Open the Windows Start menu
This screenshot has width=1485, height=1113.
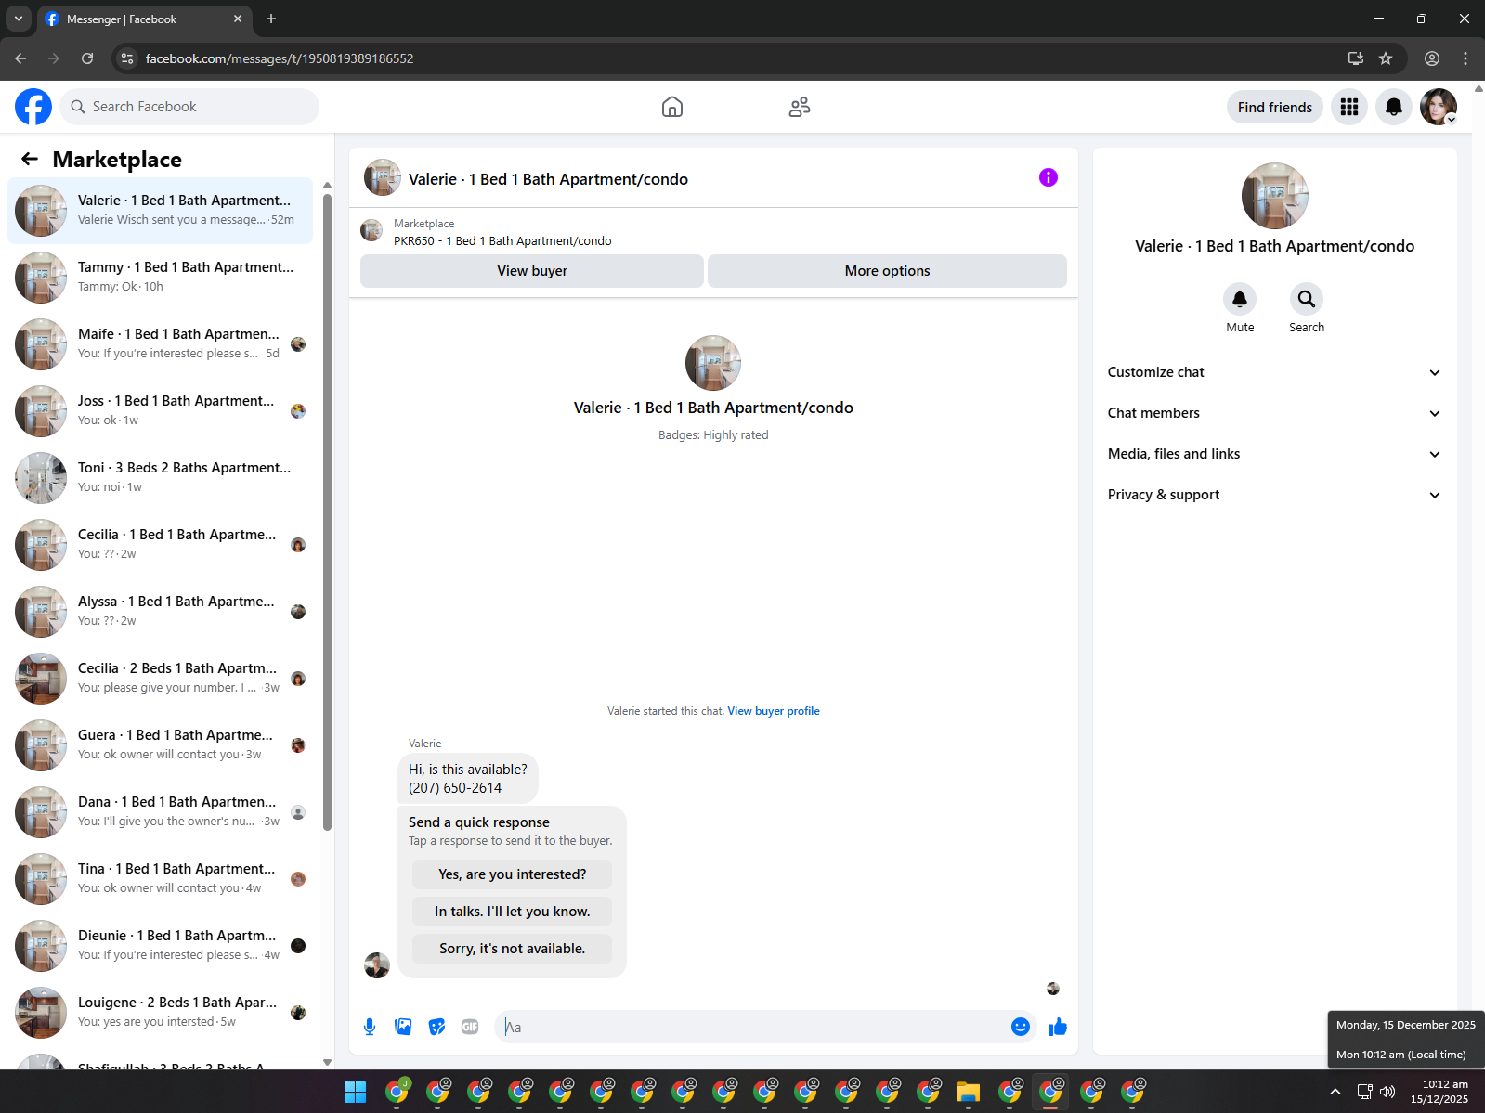coord(355,1092)
